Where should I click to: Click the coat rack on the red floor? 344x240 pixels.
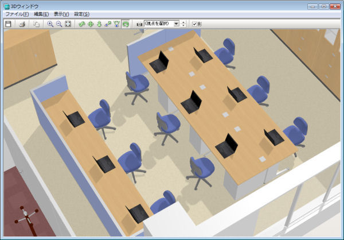click(x=27, y=219)
